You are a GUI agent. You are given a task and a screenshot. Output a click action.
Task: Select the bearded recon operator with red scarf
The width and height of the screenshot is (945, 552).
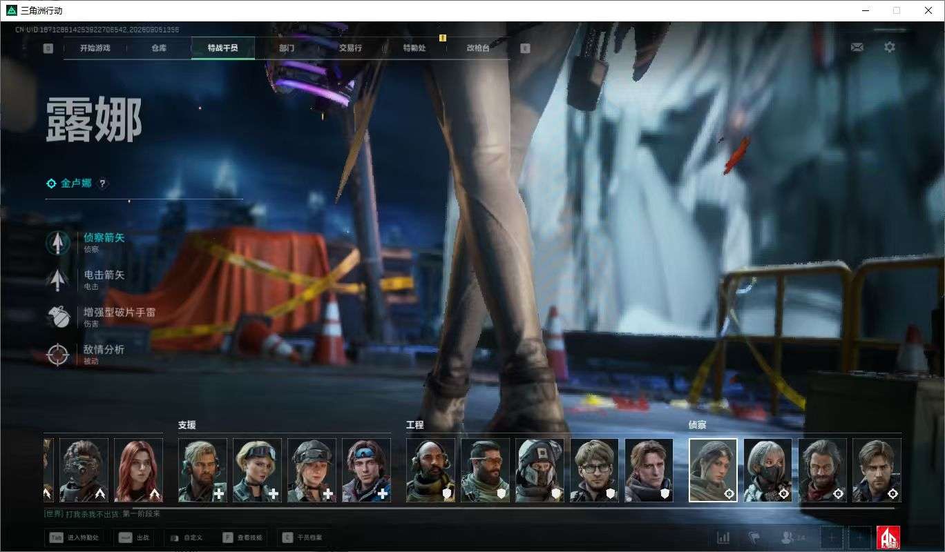[x=822, y=470]
